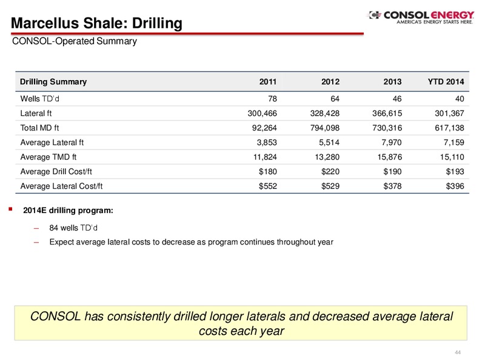Click the 'Marcellus Shale: Drilling' title
Image resolution: width=485 pixels, height=364 pixels.
(96, 23)
